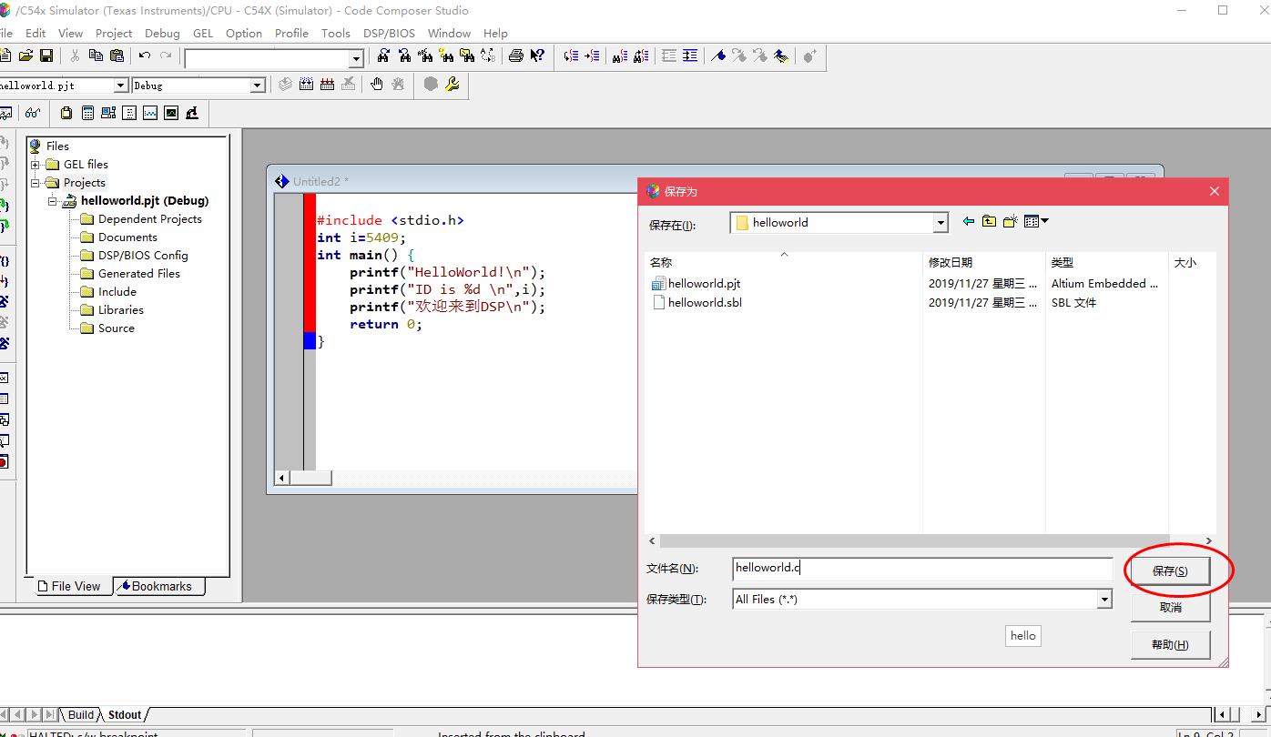1271x737 pixels.
Task: Click the Print icon in the toolbar
Action: pos(516,56)
